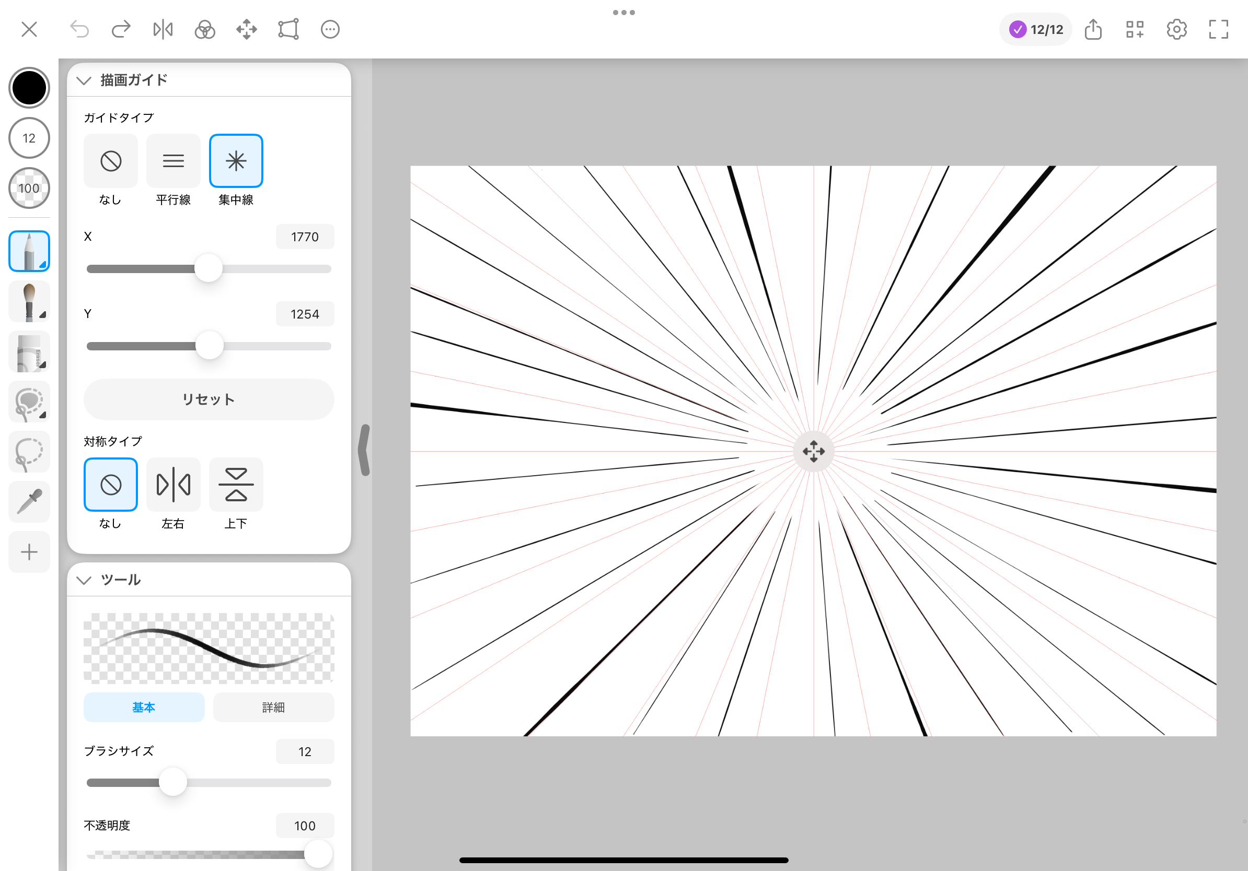Click the redo arrow icon
The width and height of the screenshot is (1248, 871).
121,29
